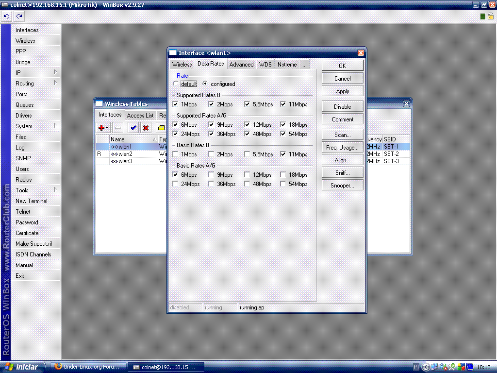Select the wlan1 row in the table
This screenshot has height=373, width=497.
tap(131, 147)
